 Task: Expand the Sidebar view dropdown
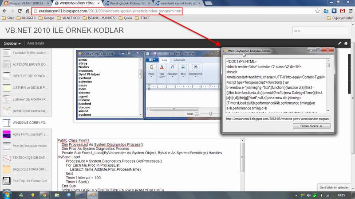12,43
